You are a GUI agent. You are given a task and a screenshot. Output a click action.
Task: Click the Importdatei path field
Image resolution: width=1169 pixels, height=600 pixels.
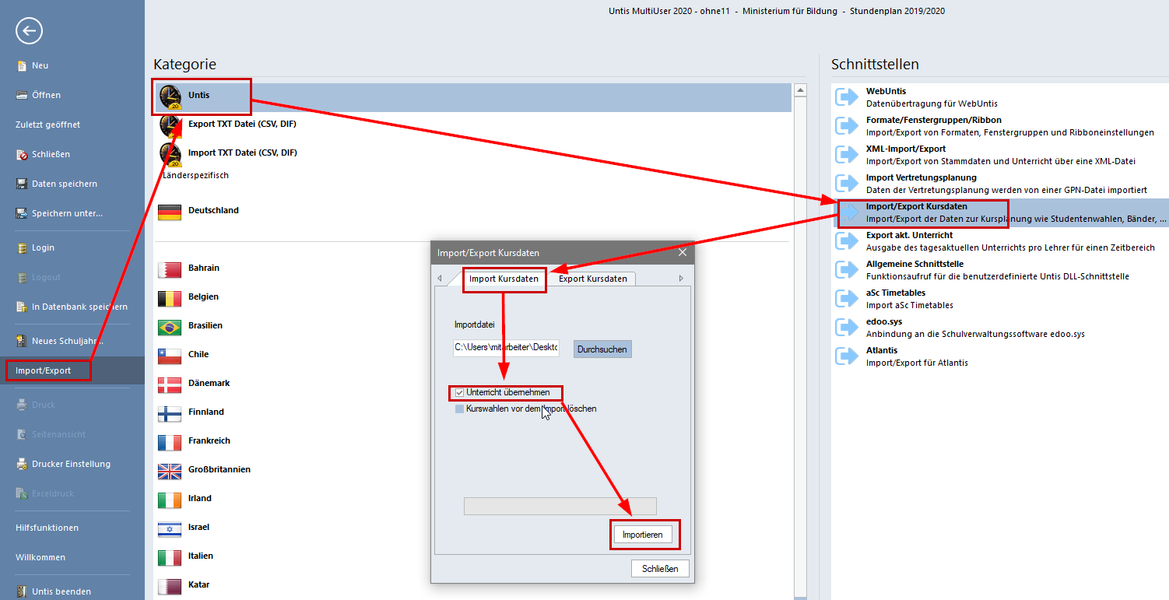click(x=506, y=347)
